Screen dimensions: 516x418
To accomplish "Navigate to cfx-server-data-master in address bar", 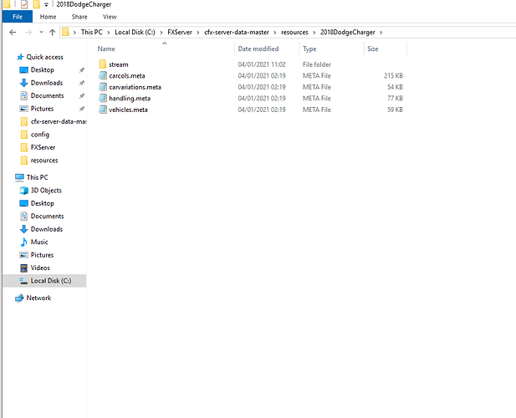I will pos(237,33).
